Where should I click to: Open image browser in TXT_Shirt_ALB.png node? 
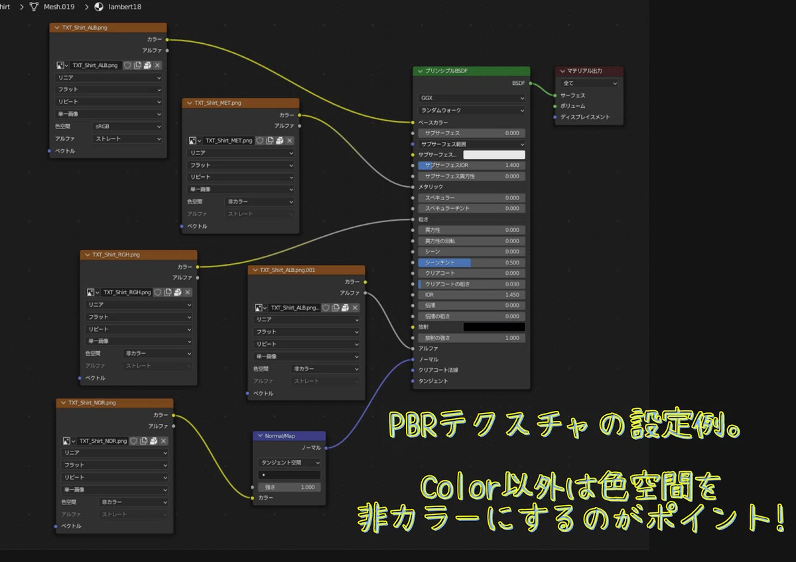point(62,66)
